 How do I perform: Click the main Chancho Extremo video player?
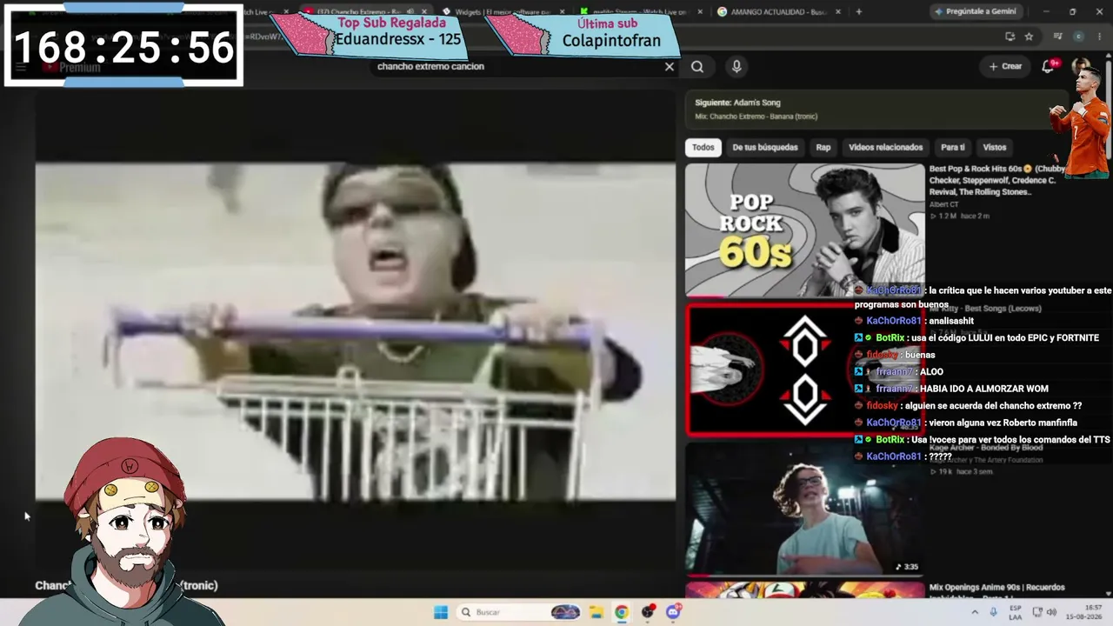coord(356,331)
